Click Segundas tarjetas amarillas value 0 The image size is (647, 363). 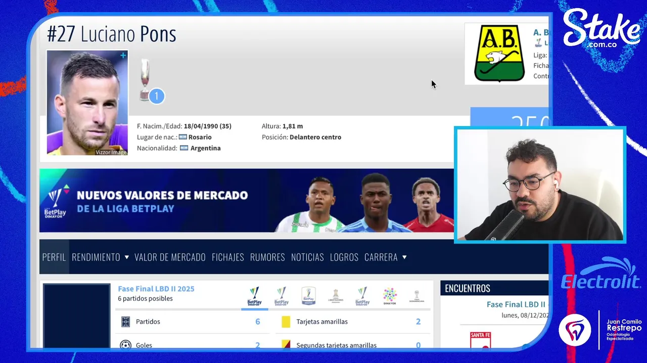[418, 345]
